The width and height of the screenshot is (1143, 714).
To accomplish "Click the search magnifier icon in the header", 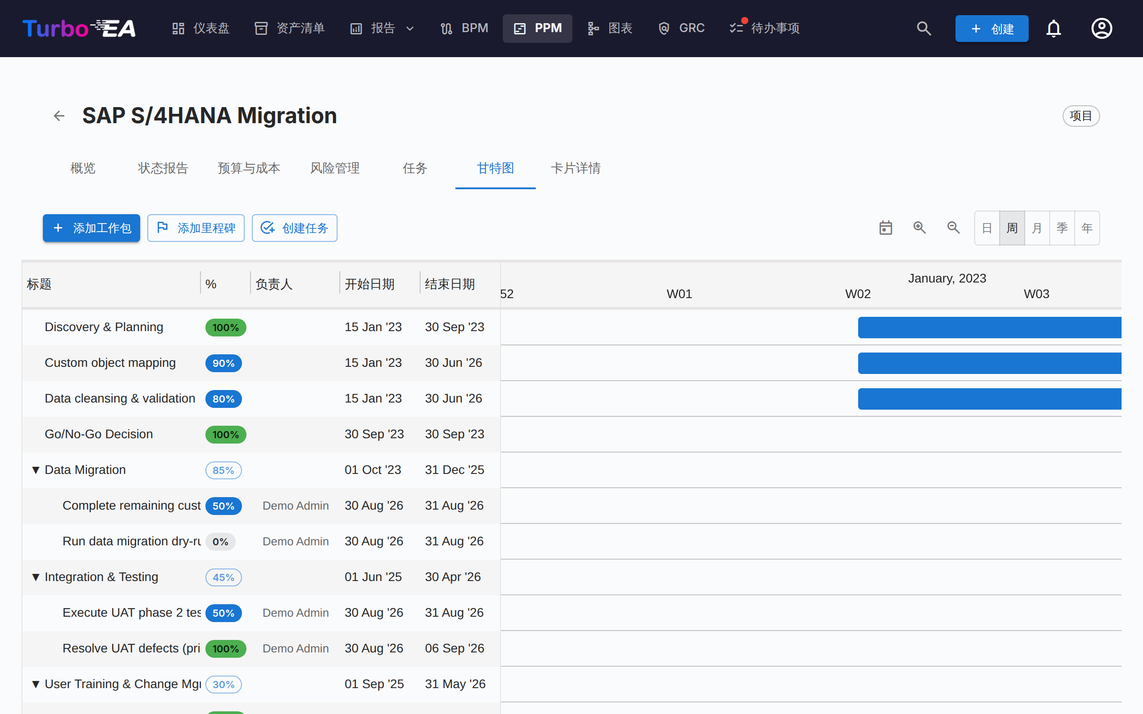I will pos(924,28).
